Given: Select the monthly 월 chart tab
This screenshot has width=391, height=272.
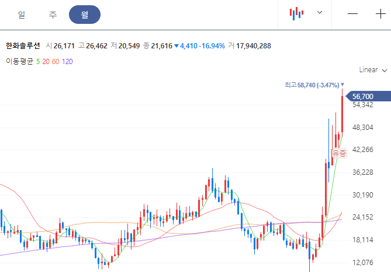Looking at the screenshot, I should tap(85, 15).
